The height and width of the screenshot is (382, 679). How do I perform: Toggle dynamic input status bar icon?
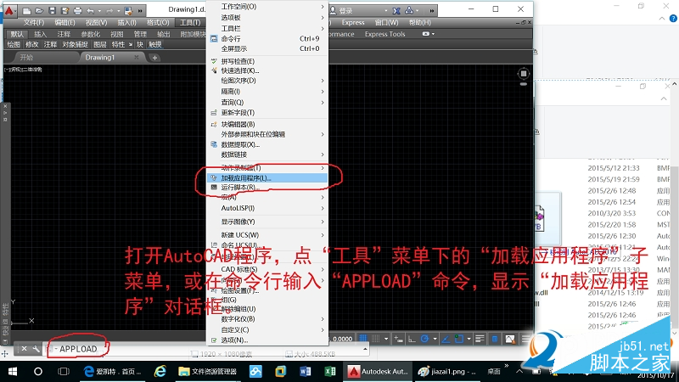tap(398, 339)
